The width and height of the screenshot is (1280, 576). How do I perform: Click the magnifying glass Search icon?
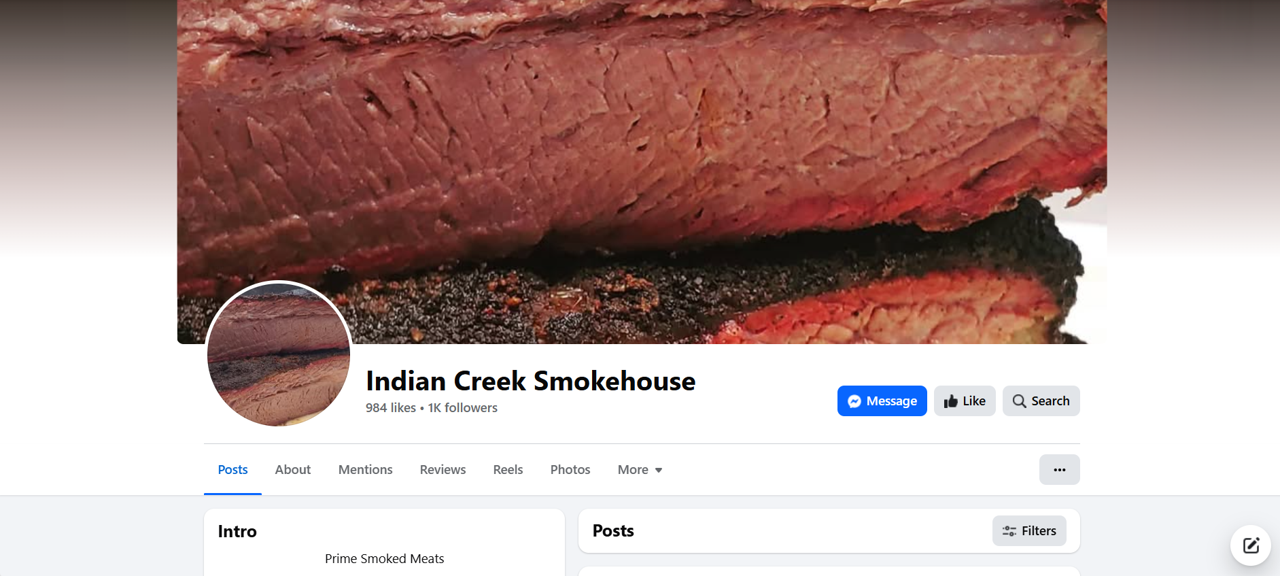1019,401
